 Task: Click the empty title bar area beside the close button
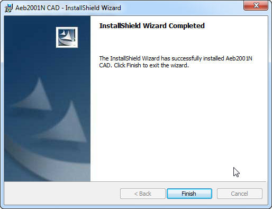tap(182, 8)
